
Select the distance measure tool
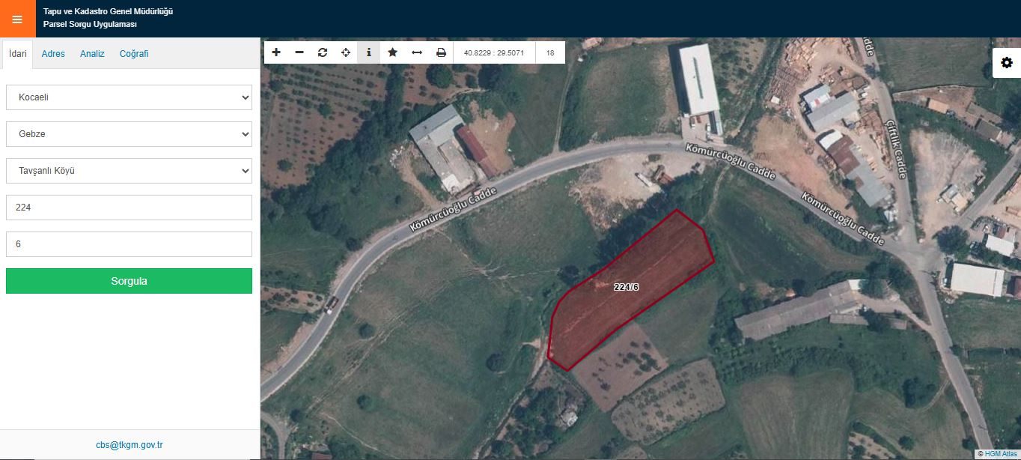click(417, 52)
